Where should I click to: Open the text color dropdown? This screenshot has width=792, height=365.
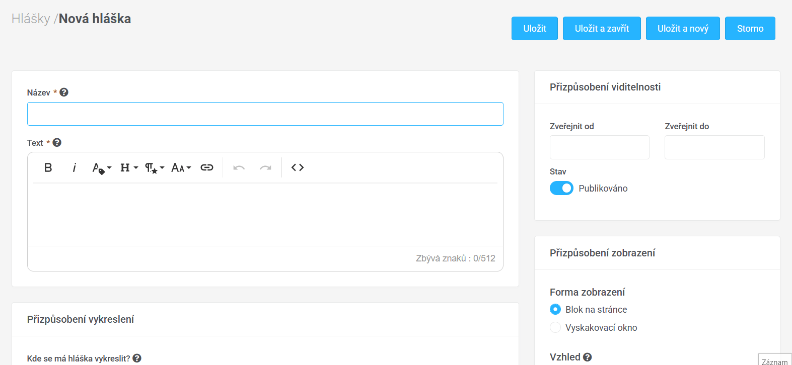pos(102,167)
